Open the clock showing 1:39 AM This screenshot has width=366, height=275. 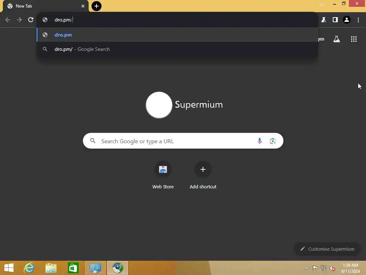coord(350,268)
